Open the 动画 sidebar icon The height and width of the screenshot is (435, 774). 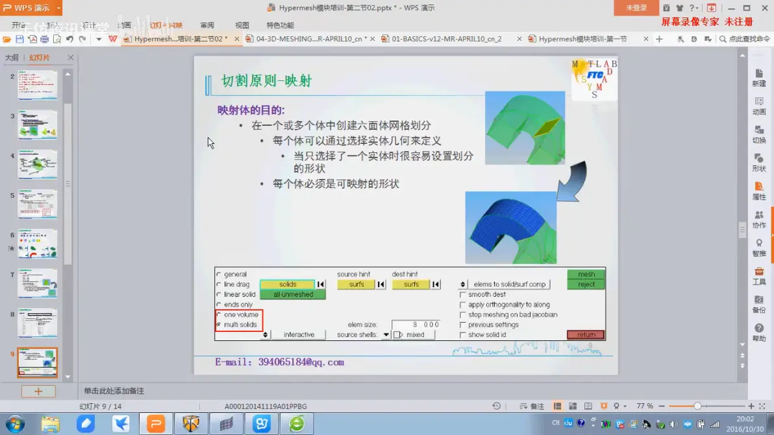(758, 106)
